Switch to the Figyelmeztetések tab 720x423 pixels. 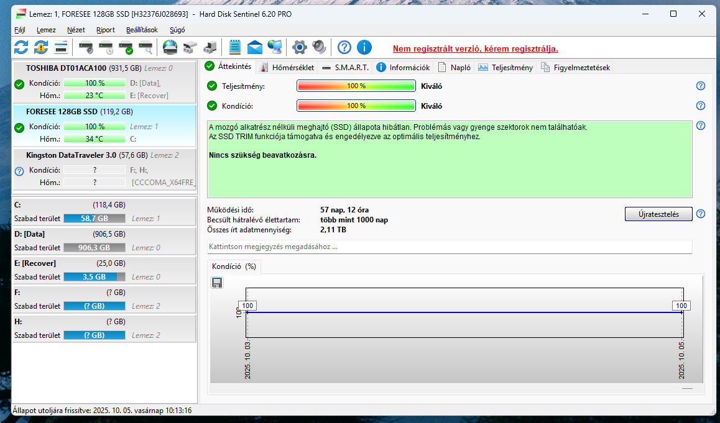[x=575, y=68]
